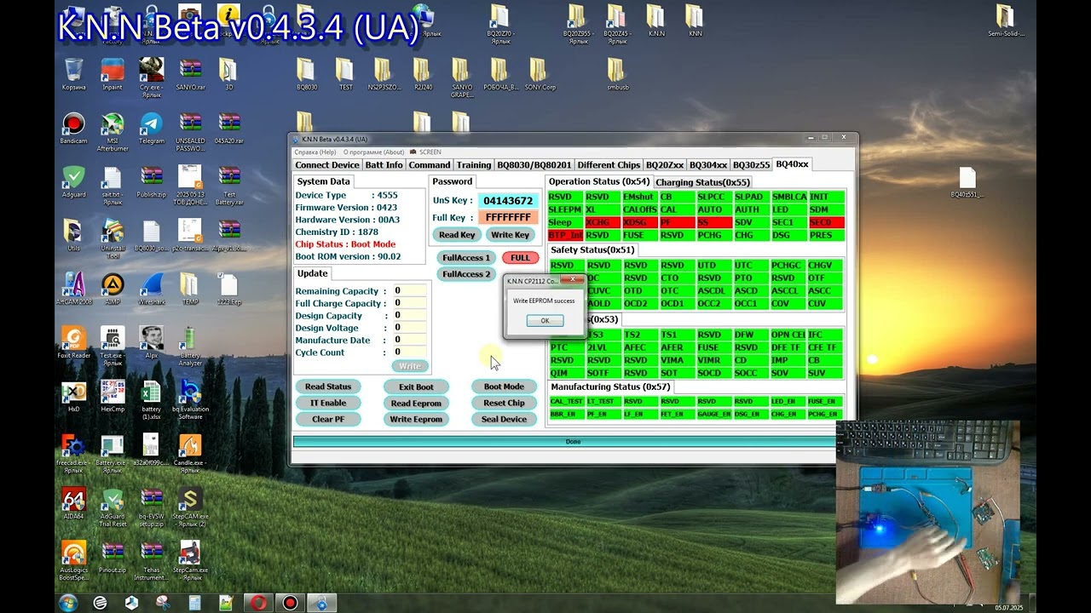Viewport: 1091px width, 613px height.
Task: Open the О программе (About) menu
Action: [x=373, y=152]
